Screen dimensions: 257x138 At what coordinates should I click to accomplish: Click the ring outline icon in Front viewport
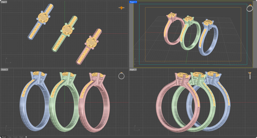point(121,75)
